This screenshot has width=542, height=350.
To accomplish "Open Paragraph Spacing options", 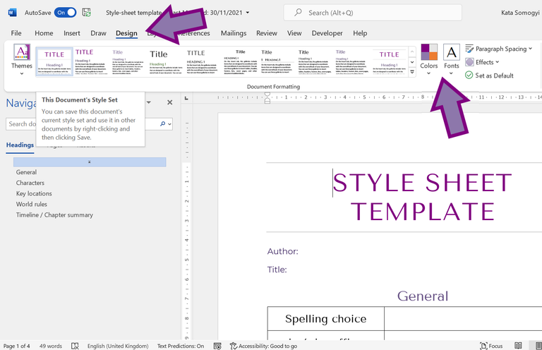I will click(x=498, y=49).
